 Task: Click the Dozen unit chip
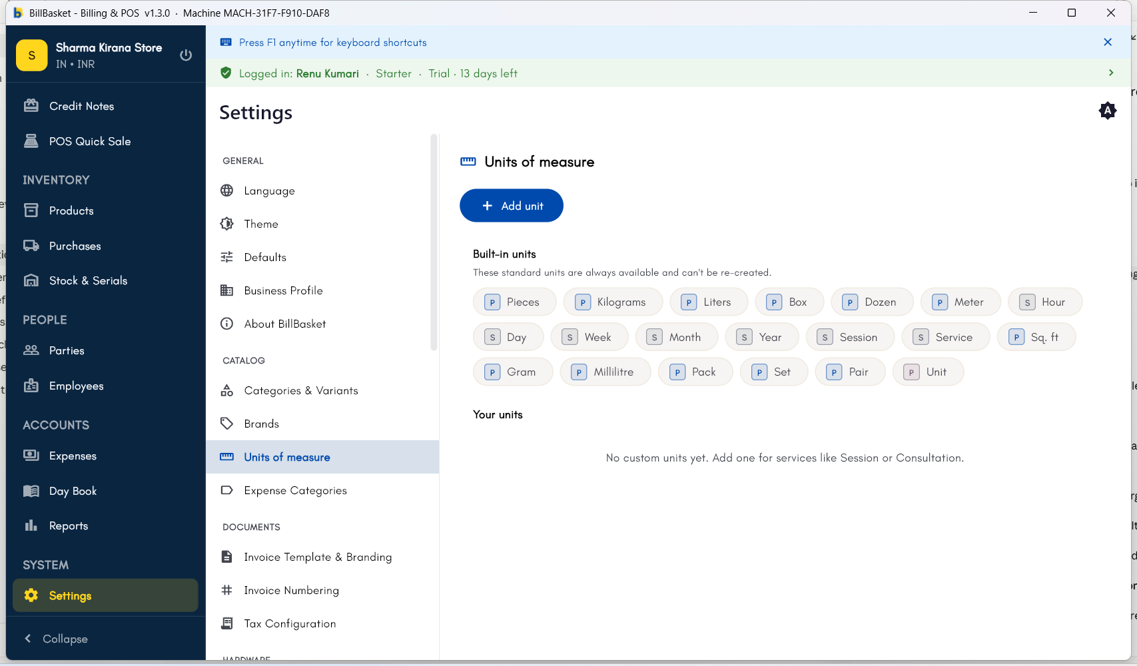pyautogui.click(x=872, y=302)
